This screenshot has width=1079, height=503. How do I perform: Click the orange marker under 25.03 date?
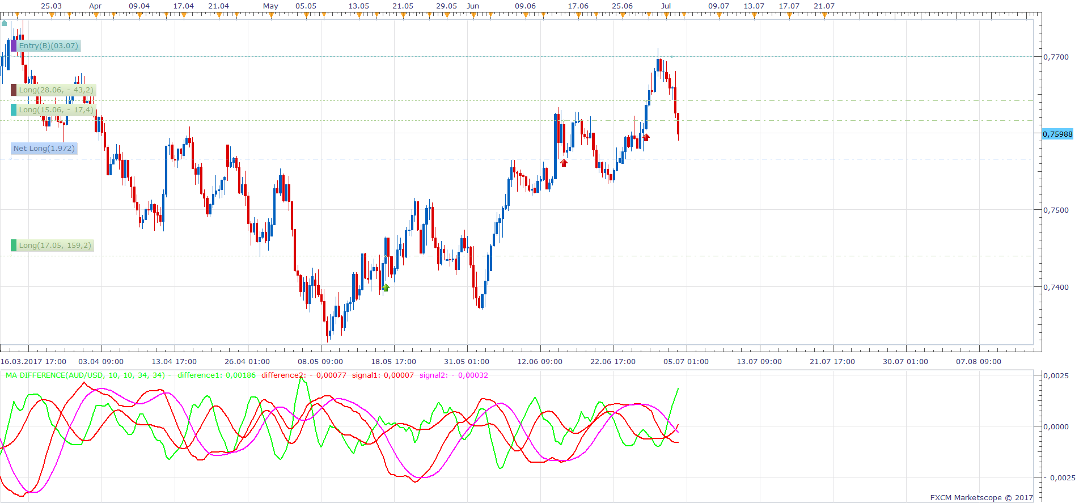click(x=52, y=16)
